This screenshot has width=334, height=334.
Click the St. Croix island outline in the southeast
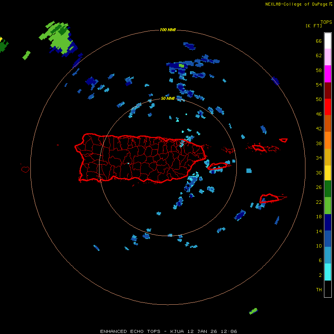pos(269,198)
